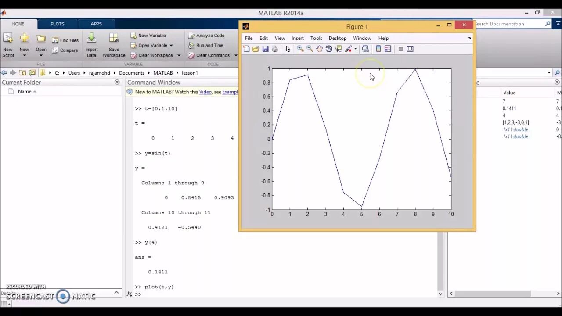The image size is (562, 316).
Task: Click the Search Documentation field
Action: [x=509, y=24]
